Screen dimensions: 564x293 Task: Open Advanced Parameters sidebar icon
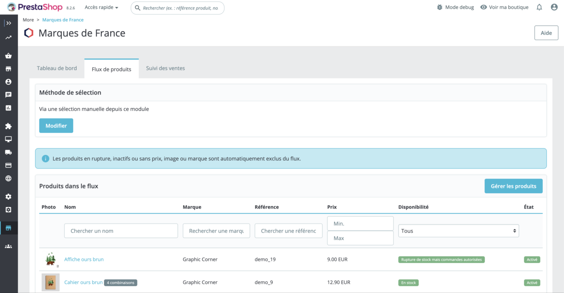pyautogui.click(x=8, y=210)
